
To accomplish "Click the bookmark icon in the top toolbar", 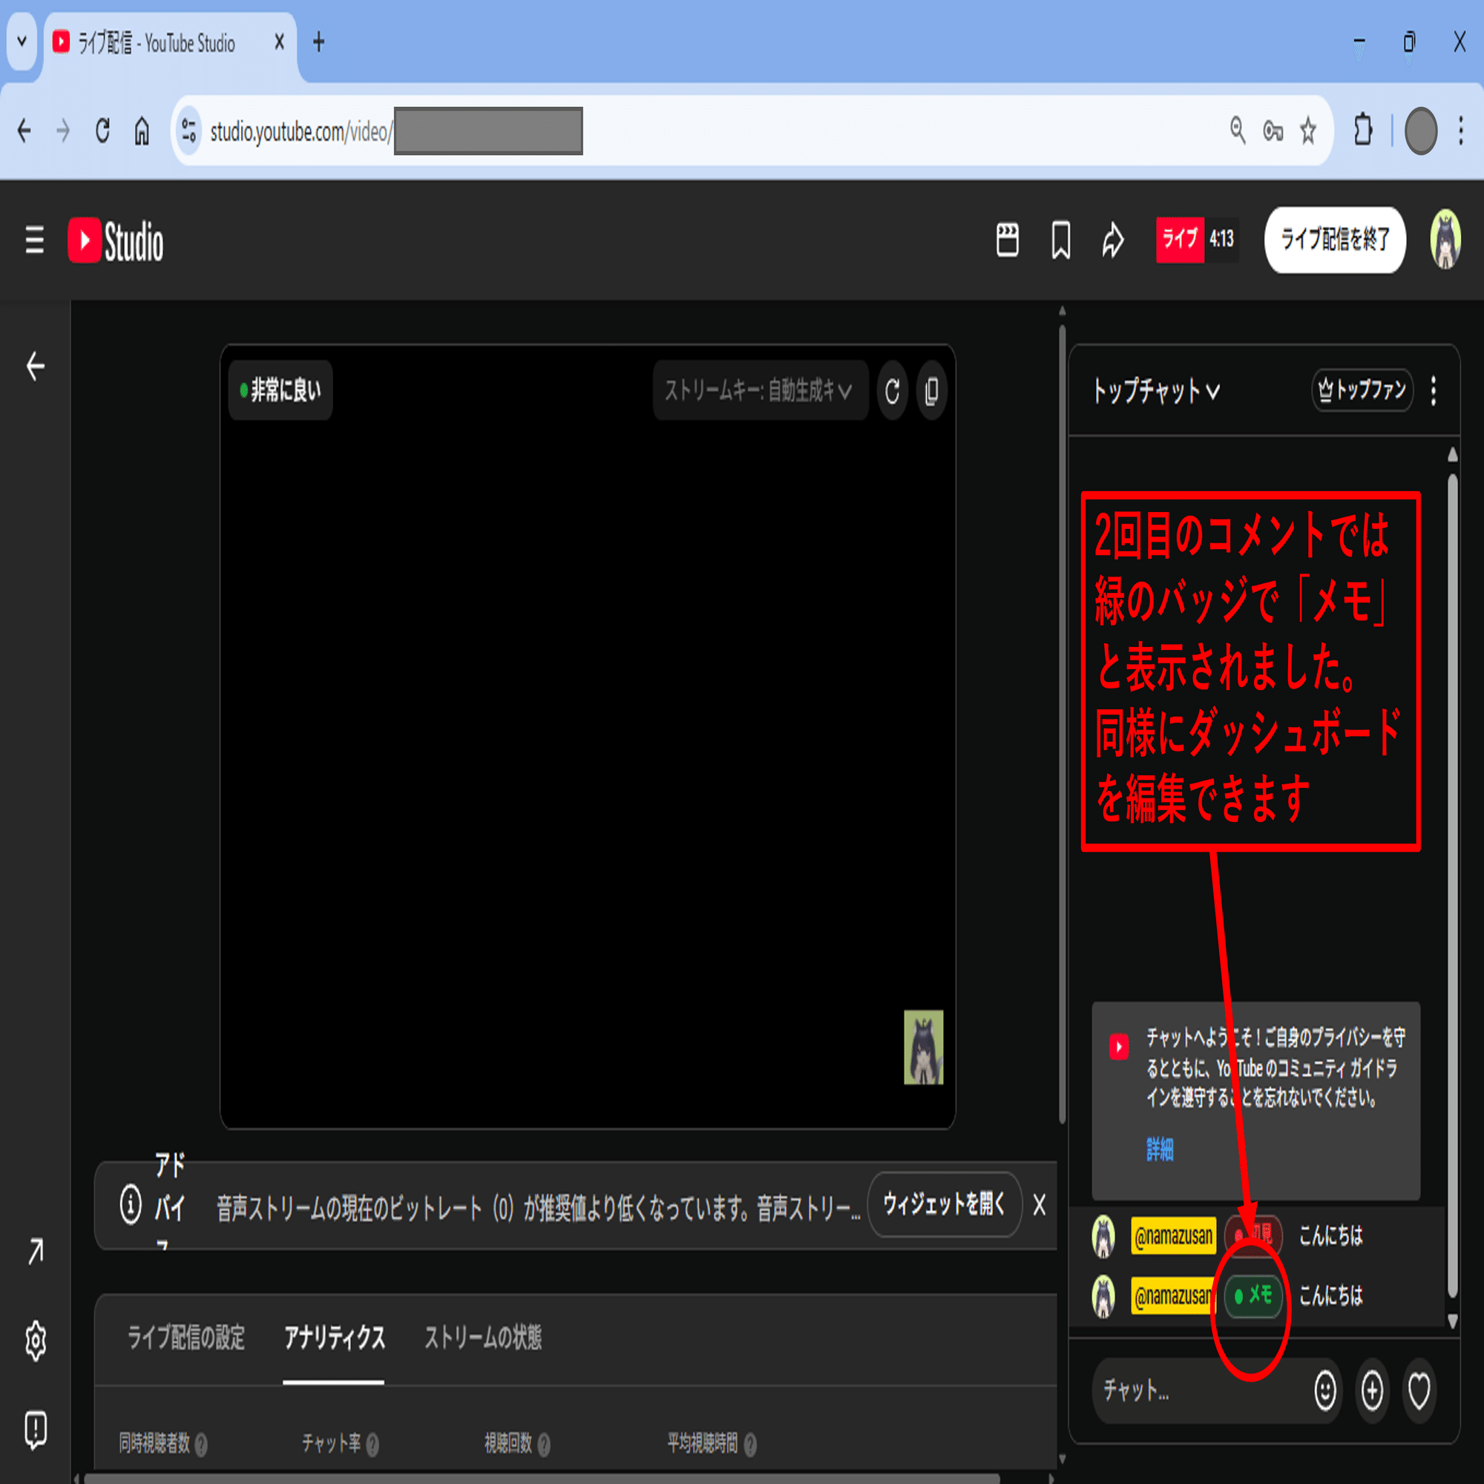I will click(1060, 240).
